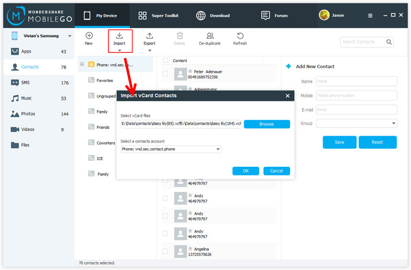
Task: Click the Browse button
Action: [267, 124]
